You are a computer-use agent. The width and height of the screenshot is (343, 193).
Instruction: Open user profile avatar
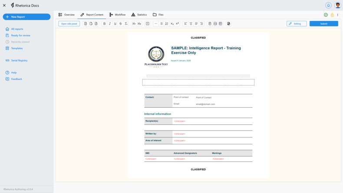click(338, 5)
